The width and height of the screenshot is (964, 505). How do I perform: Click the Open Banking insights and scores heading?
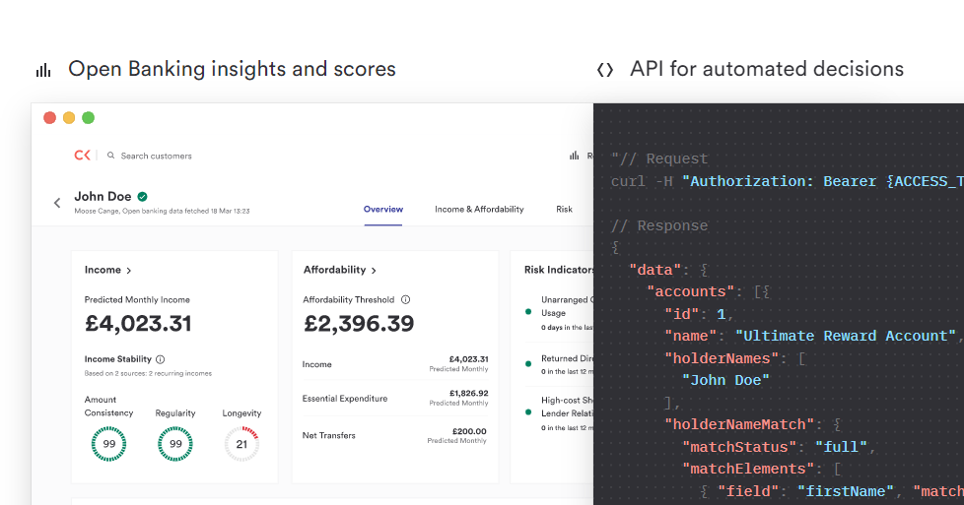click(232, 69)
